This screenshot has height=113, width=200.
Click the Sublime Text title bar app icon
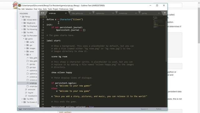19,5
